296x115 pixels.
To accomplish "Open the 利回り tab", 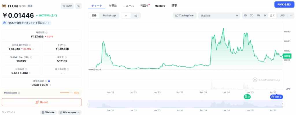I will pyautogui.click(x=145, y=6).
